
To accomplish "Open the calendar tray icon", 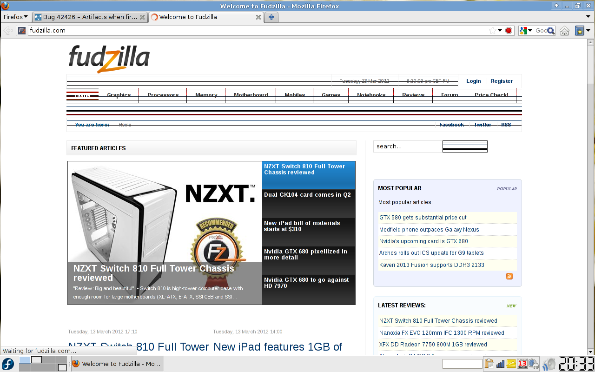I will [x=522, y=364].
